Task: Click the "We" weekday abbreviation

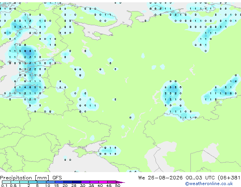Action: coord(141,178)
